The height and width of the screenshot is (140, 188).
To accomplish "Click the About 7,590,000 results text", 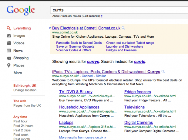I will click(76, 16).
